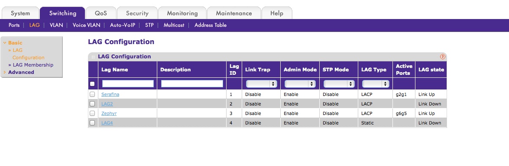Screen dimensions: 509x166
Task: Expand the Advanced section arrow in sidebar
Action: click(4, 72)
